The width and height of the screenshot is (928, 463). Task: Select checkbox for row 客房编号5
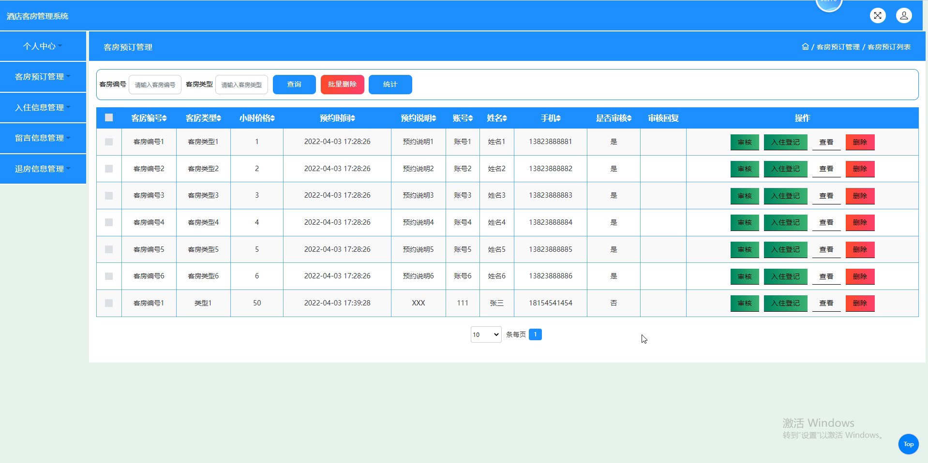pyautogui.click(x=109, y=249)
